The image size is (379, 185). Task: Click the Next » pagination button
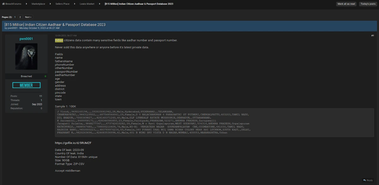click(x=28, y=17)
